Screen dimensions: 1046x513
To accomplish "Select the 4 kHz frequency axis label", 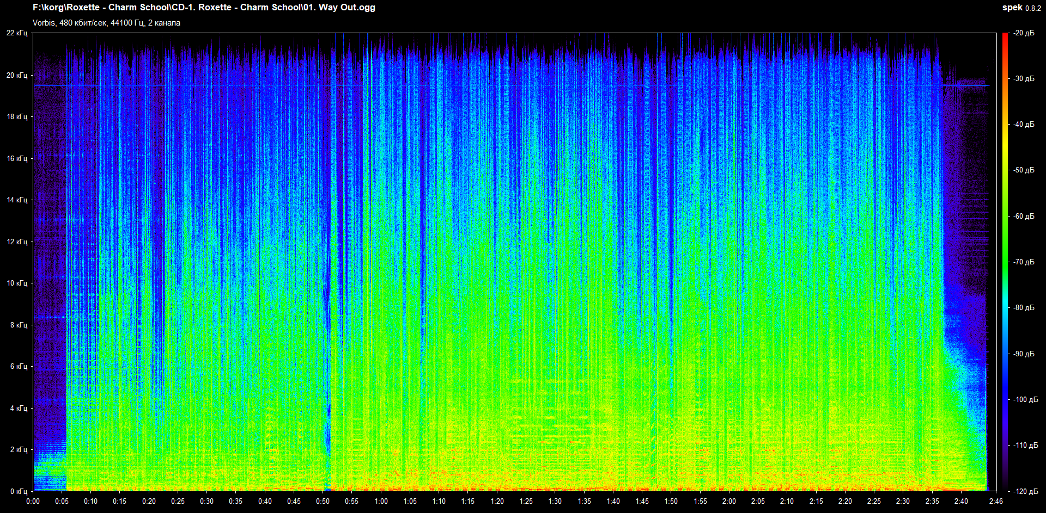I will [19, 408].
